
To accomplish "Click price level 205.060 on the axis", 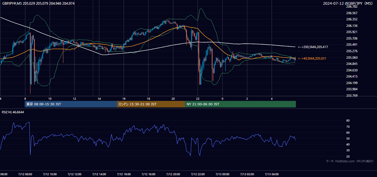I will 352,58.
